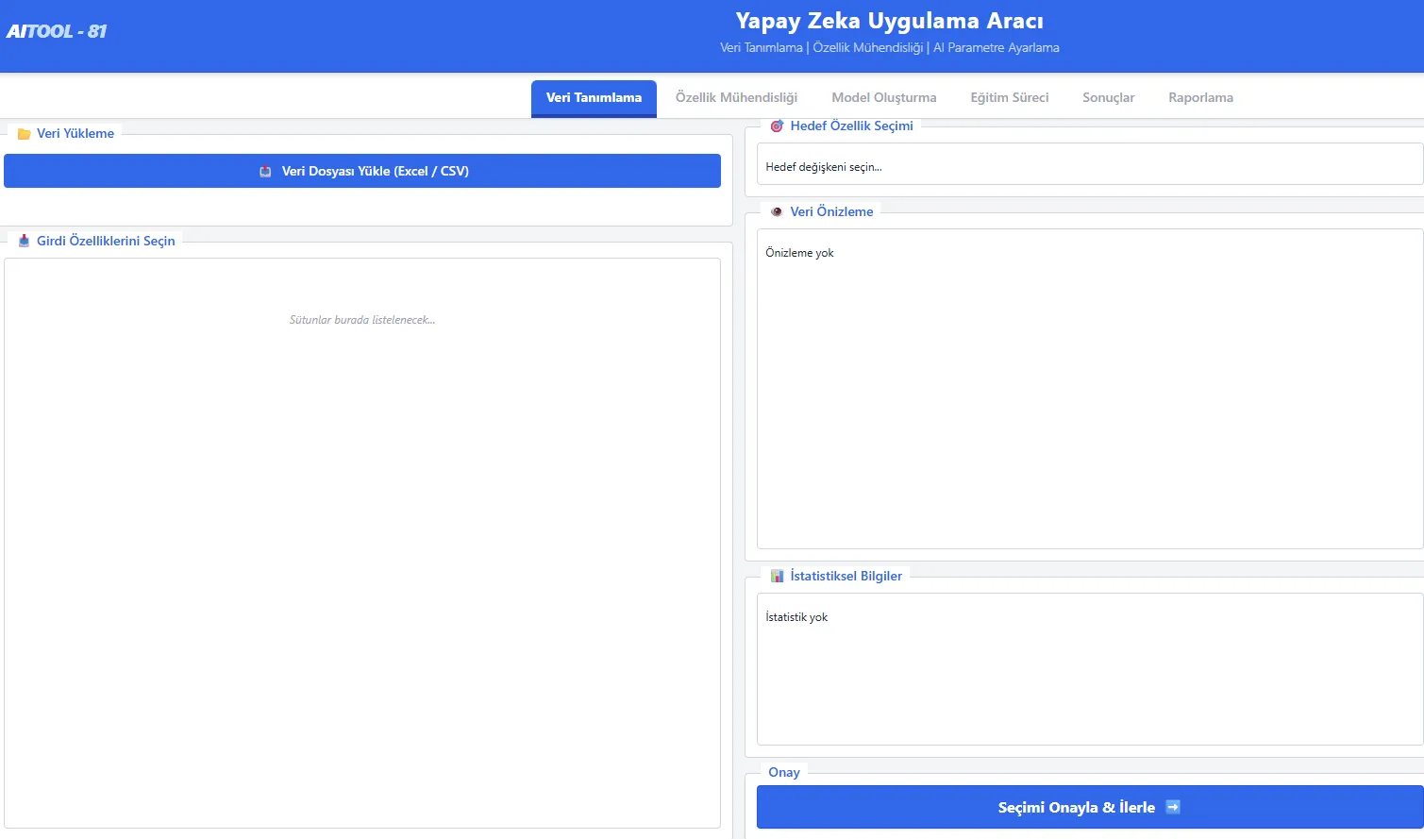Viewport: 1424px width, 839px height.
Task: Click the AITOOL - 81 logo
Action: pos(57,31)
